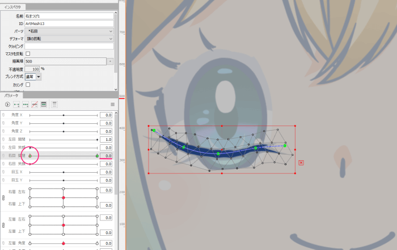
Task: Click the 目玉 Y slider handle
Action: point(64,180)
